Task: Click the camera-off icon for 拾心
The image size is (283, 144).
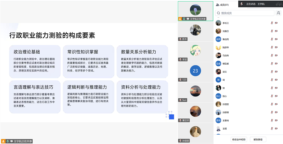Action: pos(276,96)
